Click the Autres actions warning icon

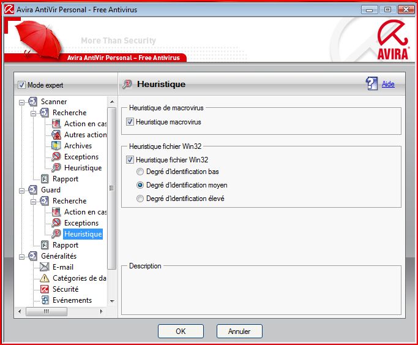point(56,135)
